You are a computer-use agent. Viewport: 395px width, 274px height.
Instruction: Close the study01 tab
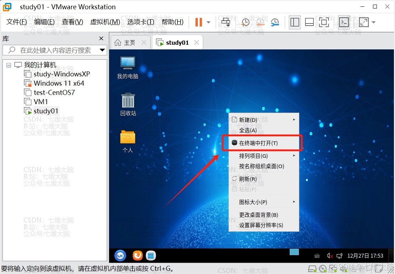197,43
